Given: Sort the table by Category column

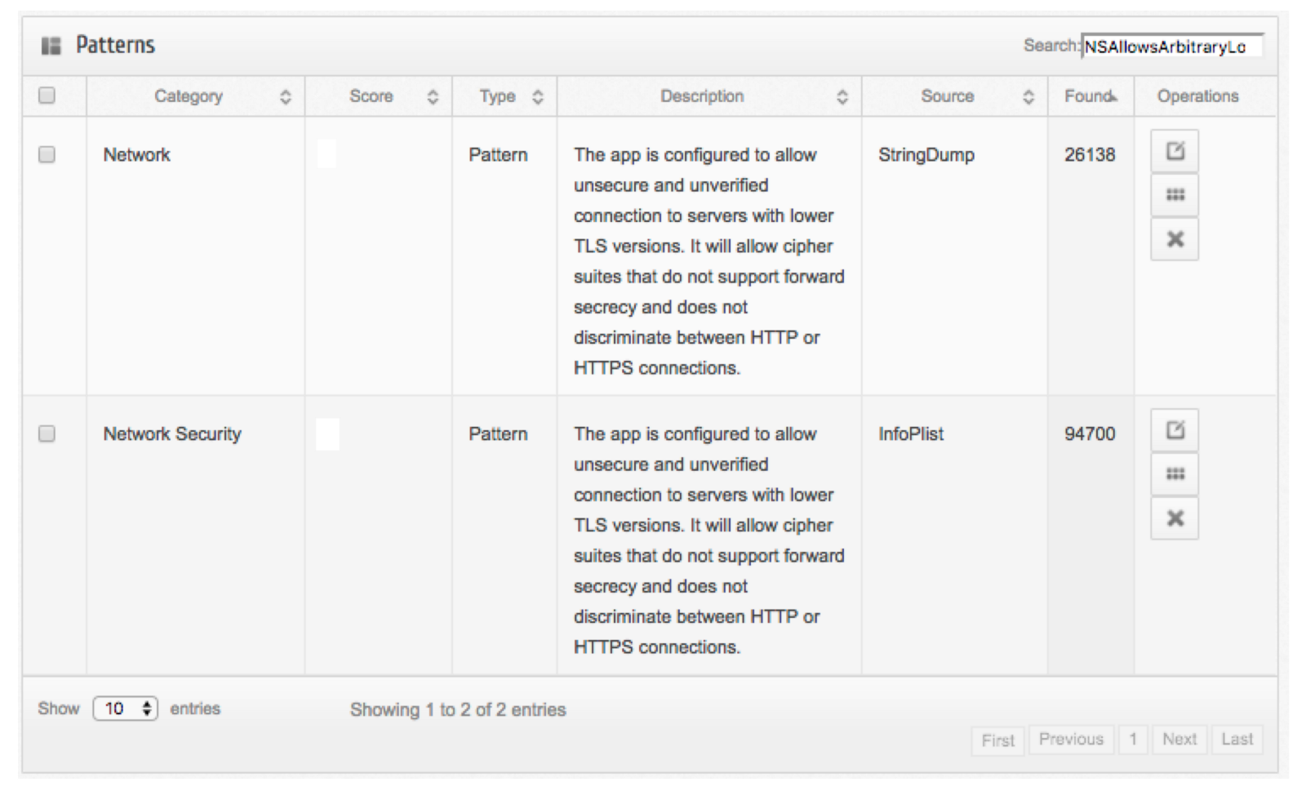Looking at the screenshot, I should point(285,97).
